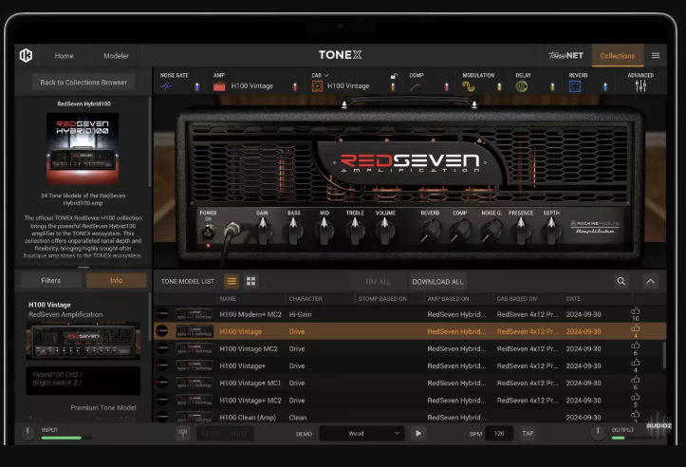Click round icon of H100 Vintage+ row
This screenshot has height=467, width=686.
point(162,365)
